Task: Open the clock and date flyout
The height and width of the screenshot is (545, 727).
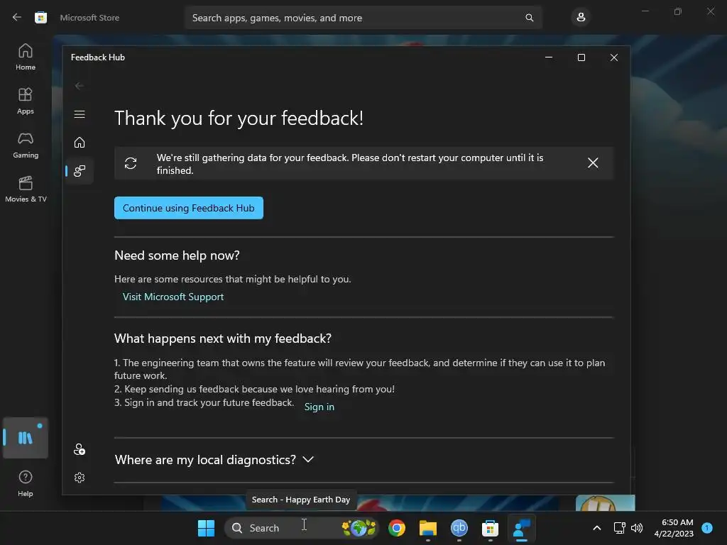Action: click(674, 528)
